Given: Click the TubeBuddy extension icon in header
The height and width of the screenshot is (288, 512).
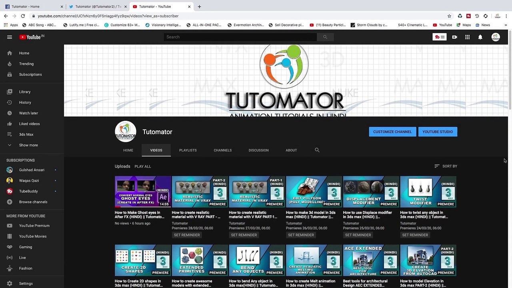Looking at the screenshot, I should click(x=440, y=37).
